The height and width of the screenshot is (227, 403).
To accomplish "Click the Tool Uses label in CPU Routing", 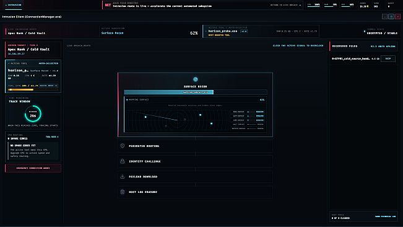I will (x=52, y=137).
